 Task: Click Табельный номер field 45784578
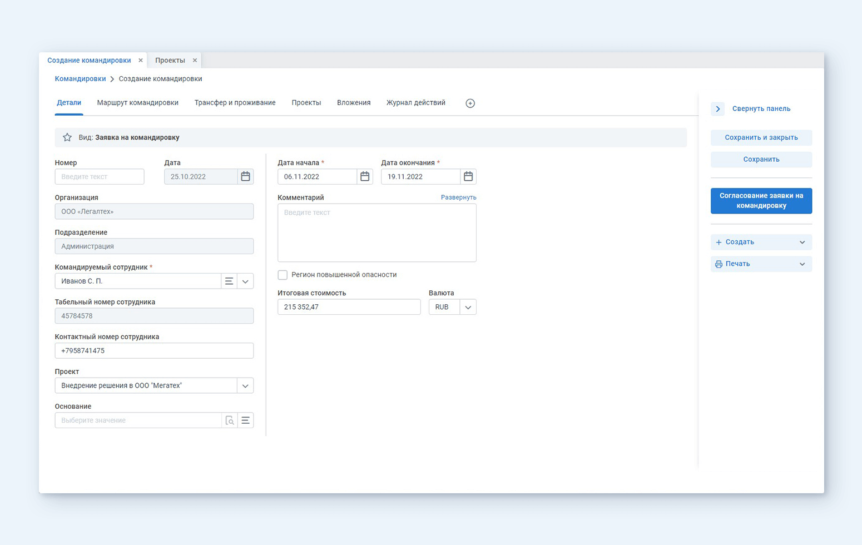[x=154, y=316]
